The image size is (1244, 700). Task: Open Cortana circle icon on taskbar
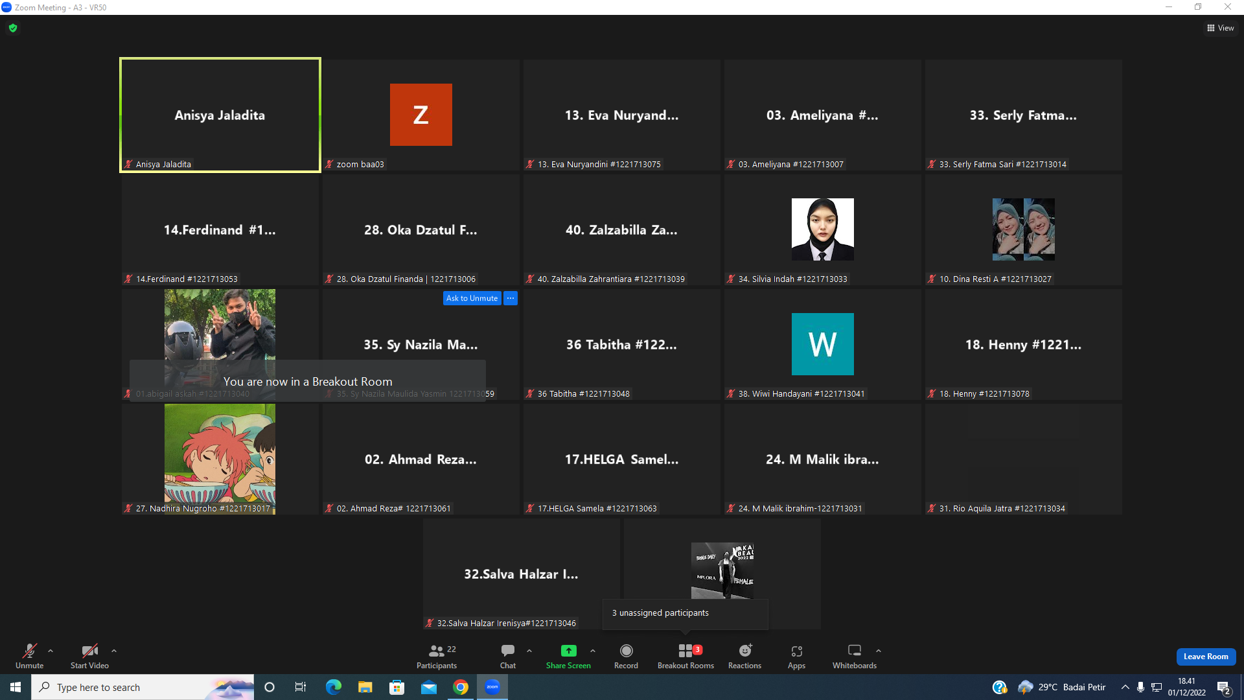pos(270,687)
